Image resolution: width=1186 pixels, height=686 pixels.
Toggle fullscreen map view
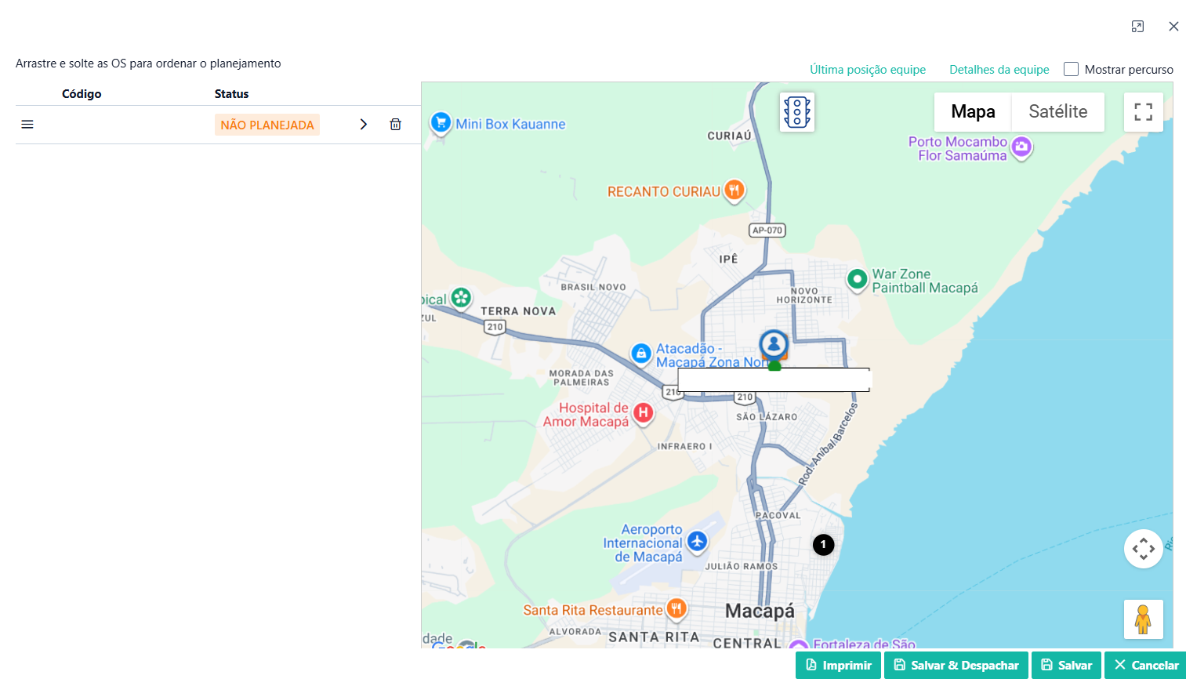click(x=1143, y=112)
